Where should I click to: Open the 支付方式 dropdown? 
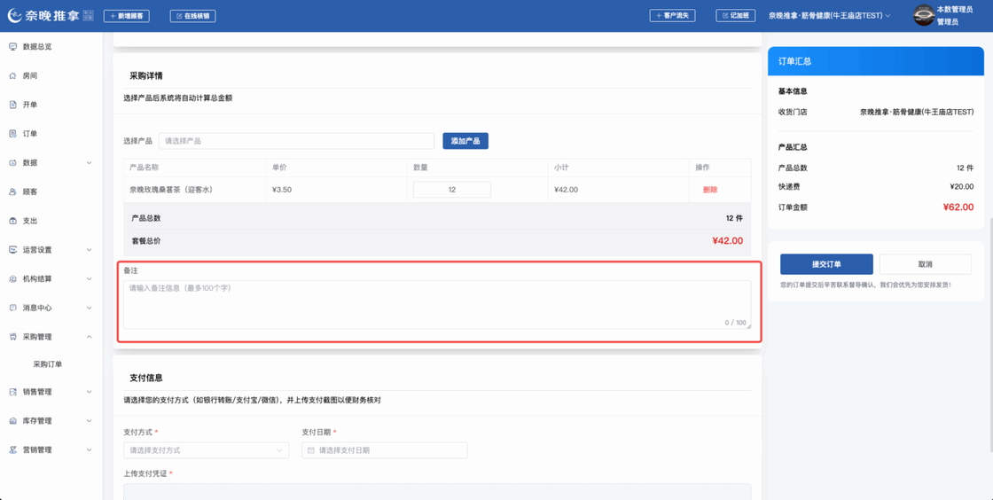206,450
